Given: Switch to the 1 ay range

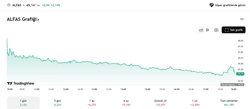Looking at the screenshot, I should point(92,103).
